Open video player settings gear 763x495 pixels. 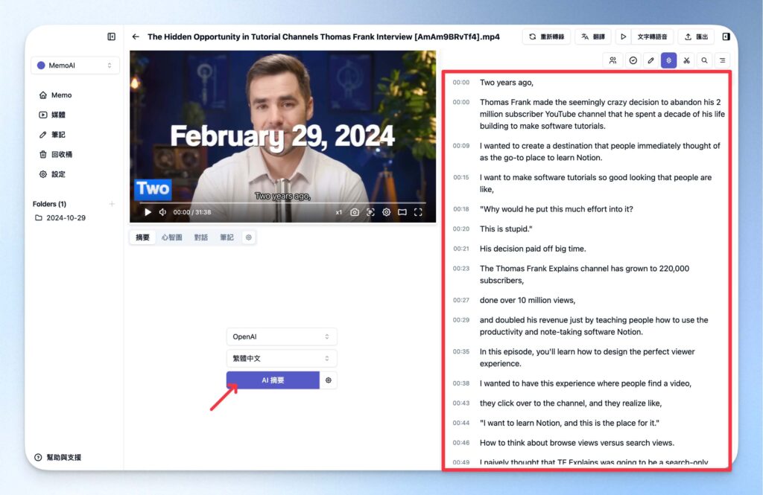pos(387,212)
